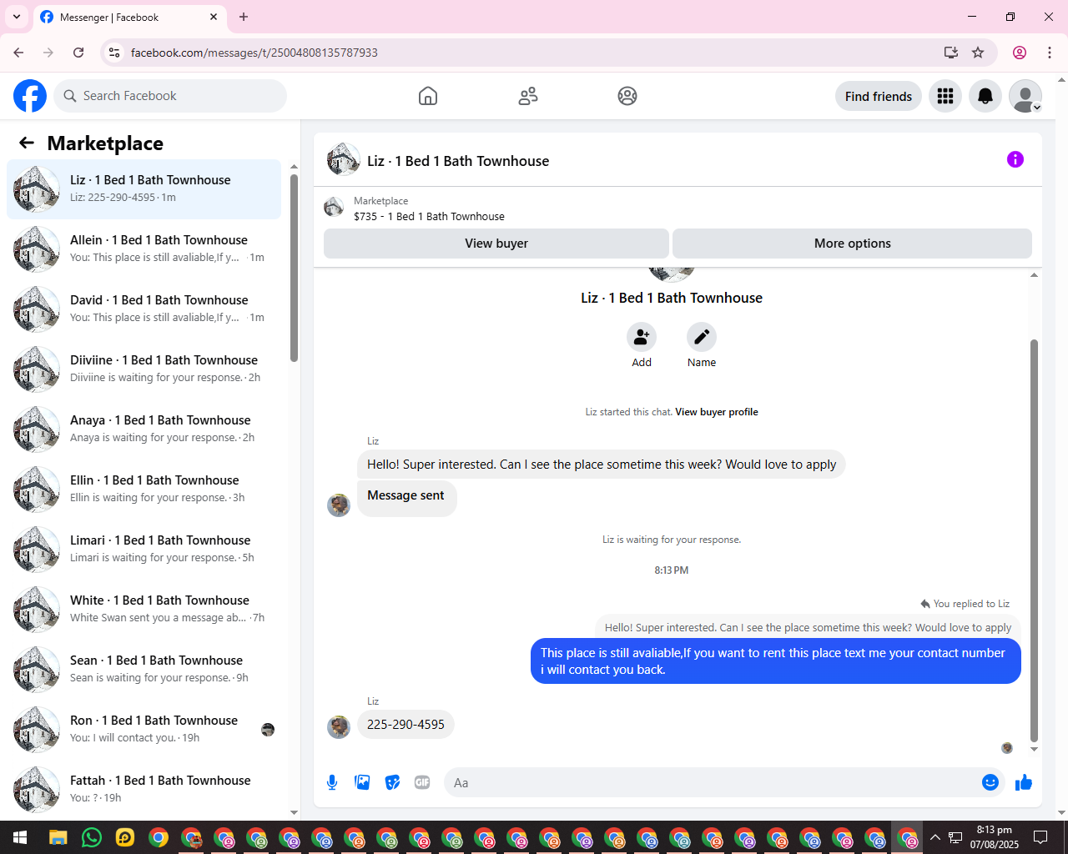Viewport: 1068px width, 854px height.
Task: Open the Windows notification center
Action: (1040, 837)
